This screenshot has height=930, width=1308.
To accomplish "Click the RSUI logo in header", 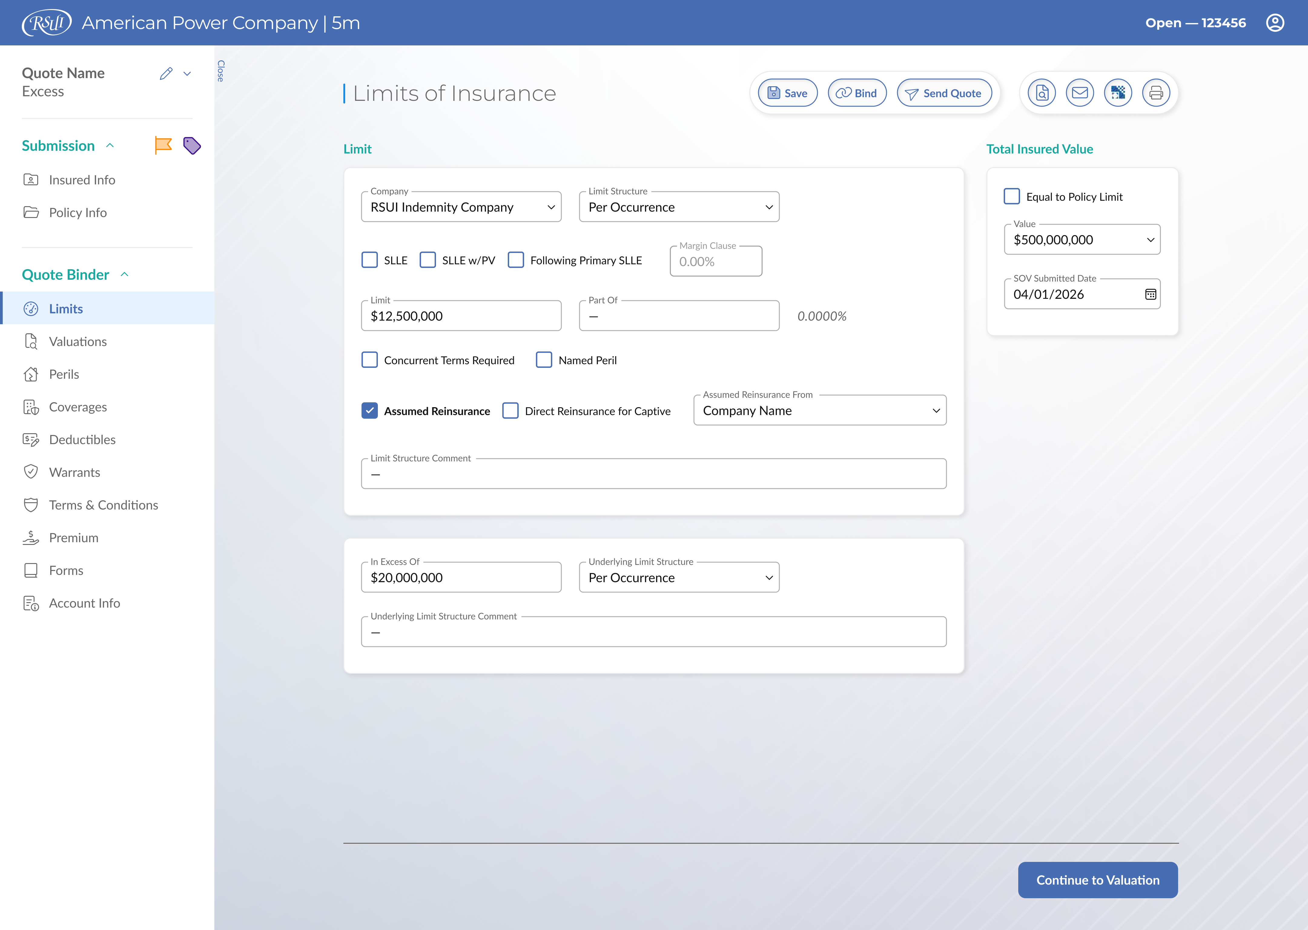I will 46,23.
